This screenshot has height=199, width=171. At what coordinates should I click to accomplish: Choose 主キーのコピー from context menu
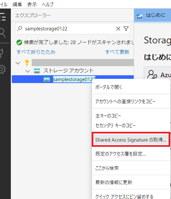[131, 116]
